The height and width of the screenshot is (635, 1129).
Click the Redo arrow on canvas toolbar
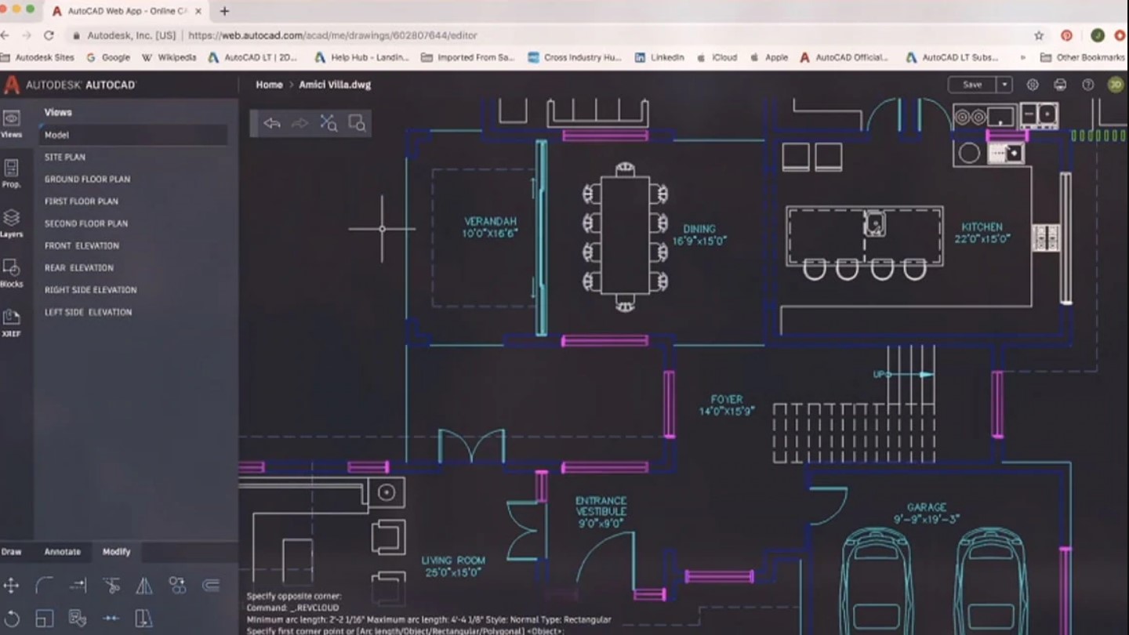click(x=299, y=123)
